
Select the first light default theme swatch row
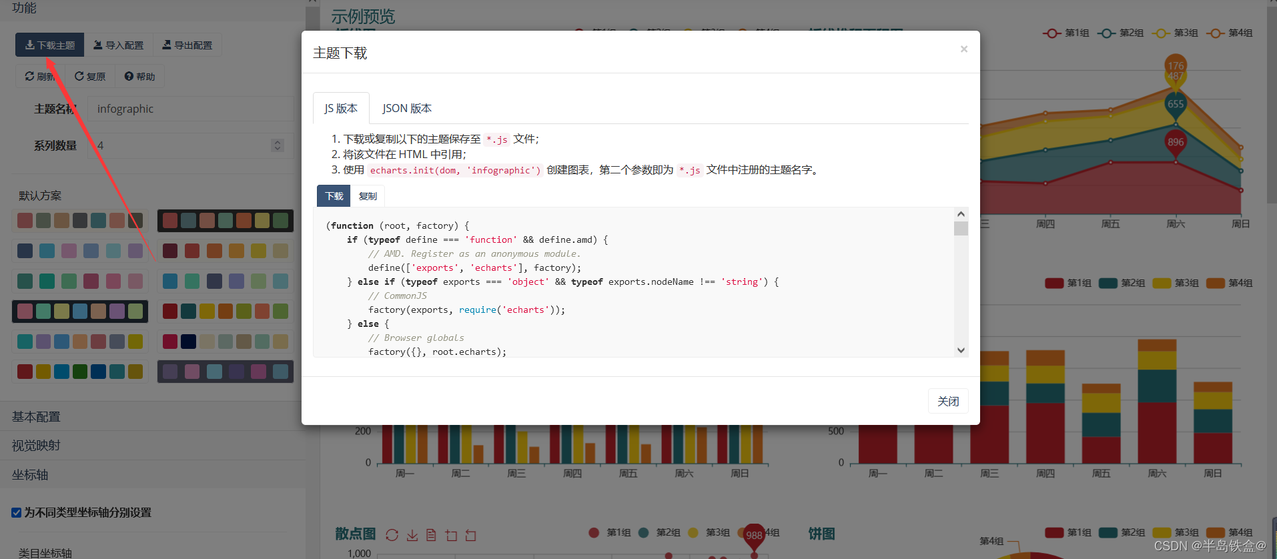80,221
